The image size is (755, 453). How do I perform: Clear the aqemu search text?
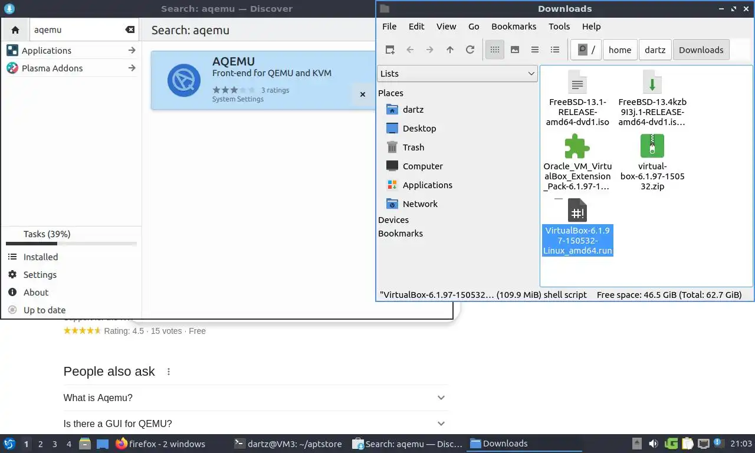(130, 29)
